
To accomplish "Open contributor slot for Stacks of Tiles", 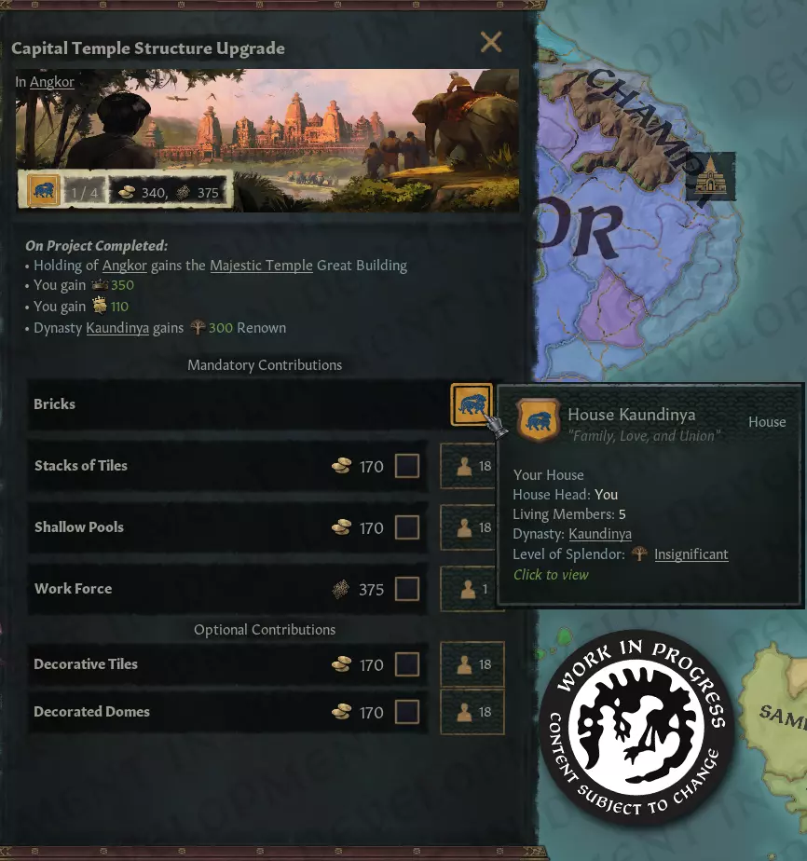I will [x=472, y=466].
